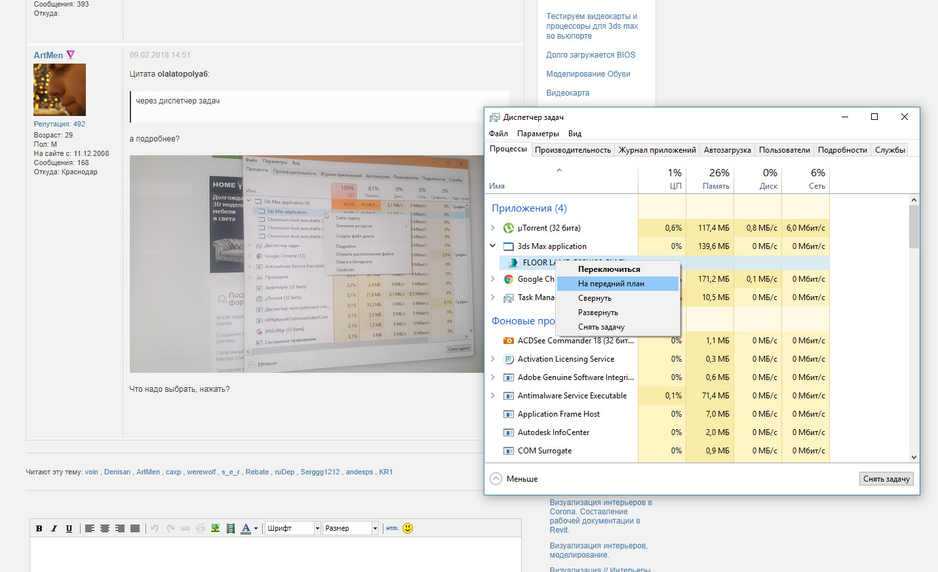Switch the editor to HTML mode

click(392, 528)
